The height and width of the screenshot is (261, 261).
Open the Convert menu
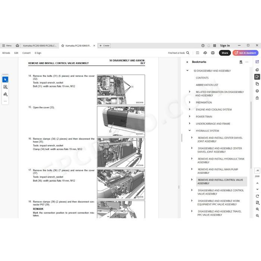[x=26, y=53]
